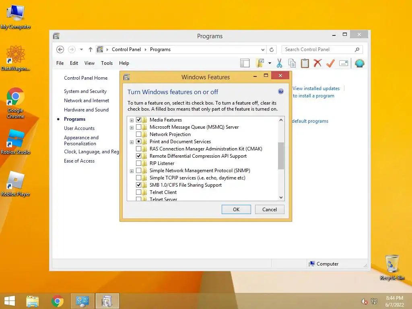Screen dimensions: 412x309
Task: Click the Paste clipboard toolbar icon
Action: tap(305, 63)
